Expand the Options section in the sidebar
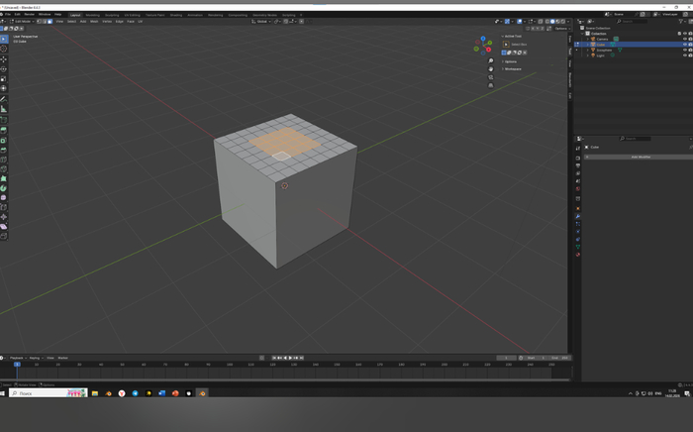The image size is (693, 432). [x=513, y=61]
